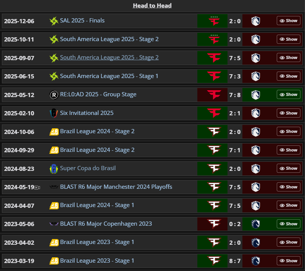
Task: Show the 2023-03-19 match details
Action: 289,261
